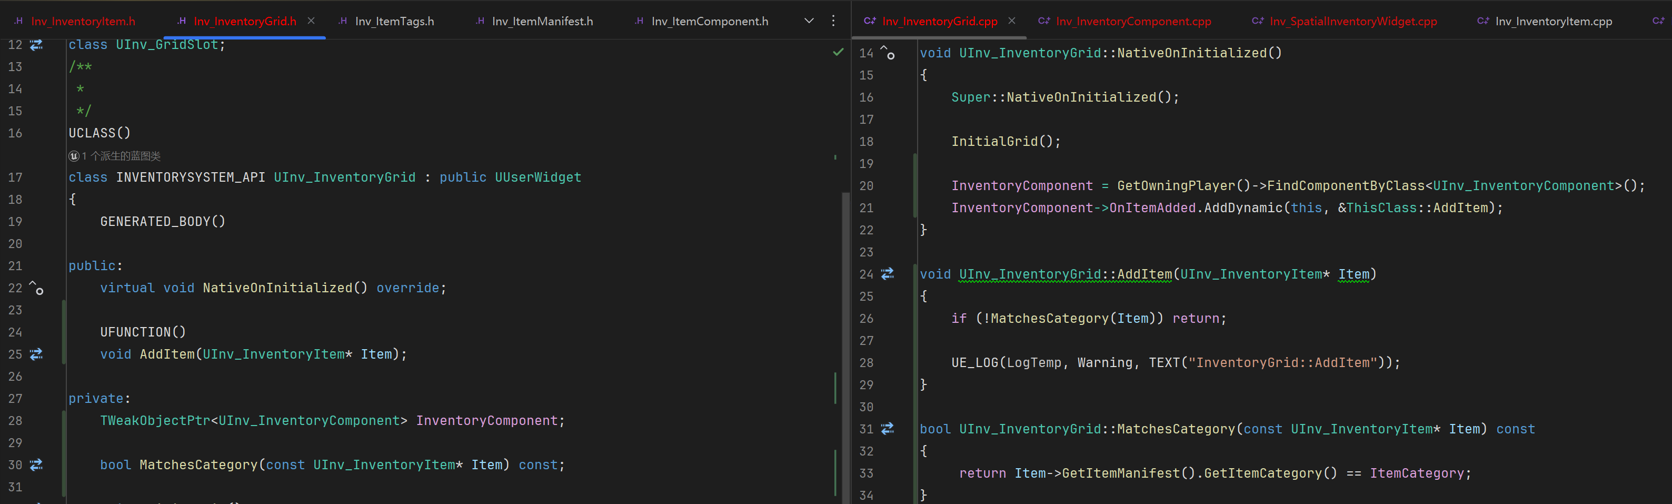This screenshot has width=1672, height=504.
Task: Click GetOwningPlayer() on cpp line 20
Action: [x=1184, y=186]
